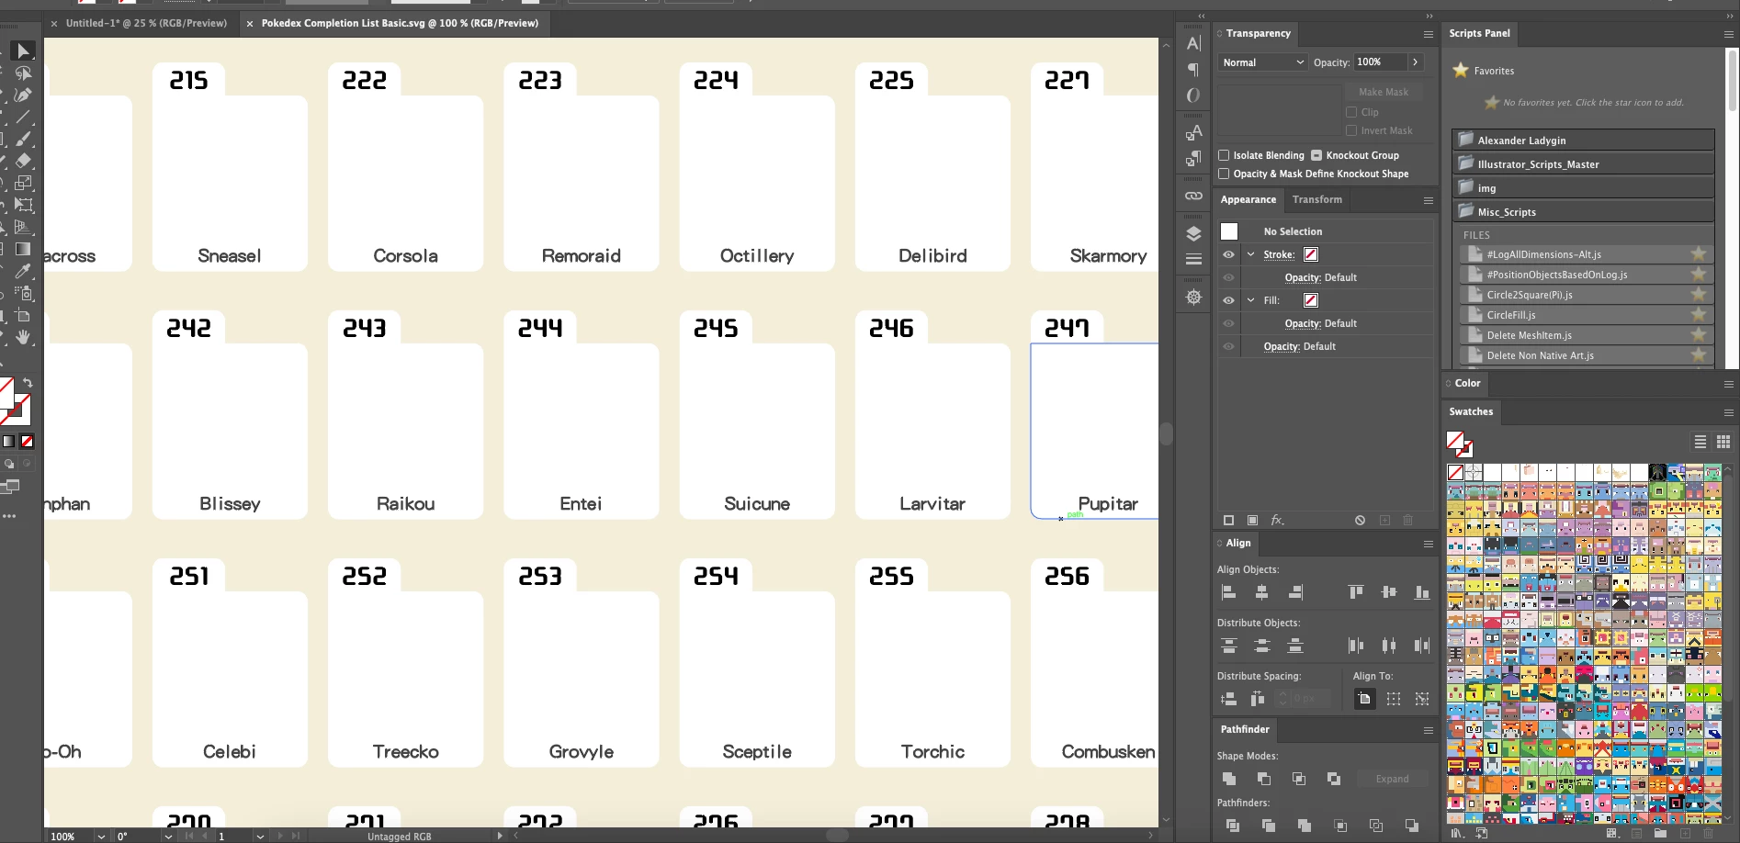Click the Opacity 100% input field
The width and height of the screenshot is (1740, 843).
[x=1380, y=62]
